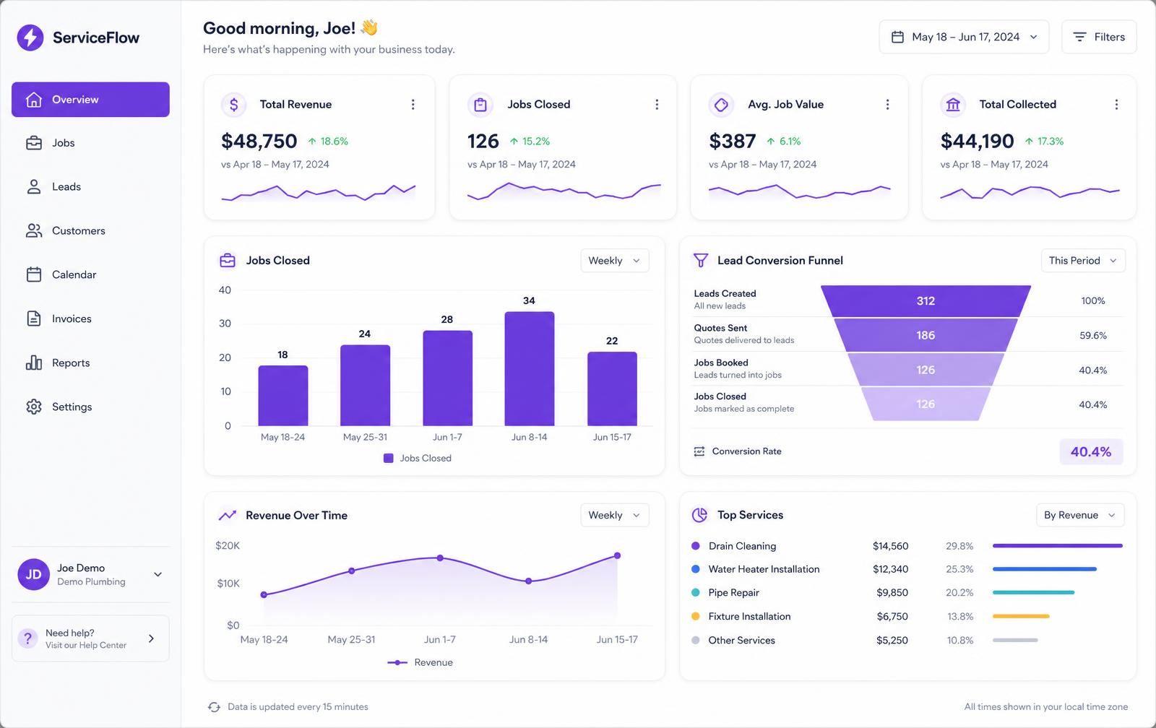Click the Overview home icon in sidebar

tap(34, 100)
